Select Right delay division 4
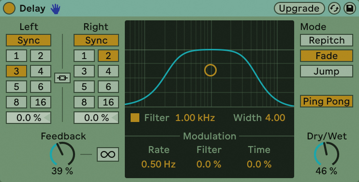The width and height of the screenshot is (359, 182). 108,71
